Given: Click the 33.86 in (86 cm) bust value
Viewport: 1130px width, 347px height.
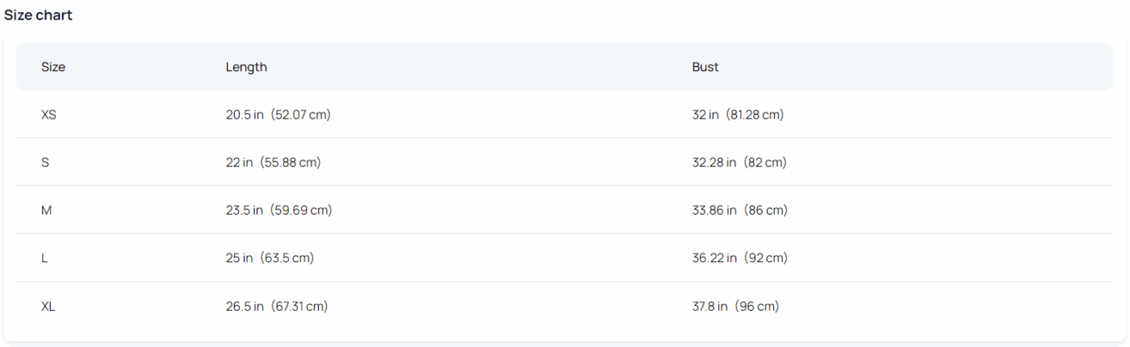Looking at the screenshot, I should point(740,210).
